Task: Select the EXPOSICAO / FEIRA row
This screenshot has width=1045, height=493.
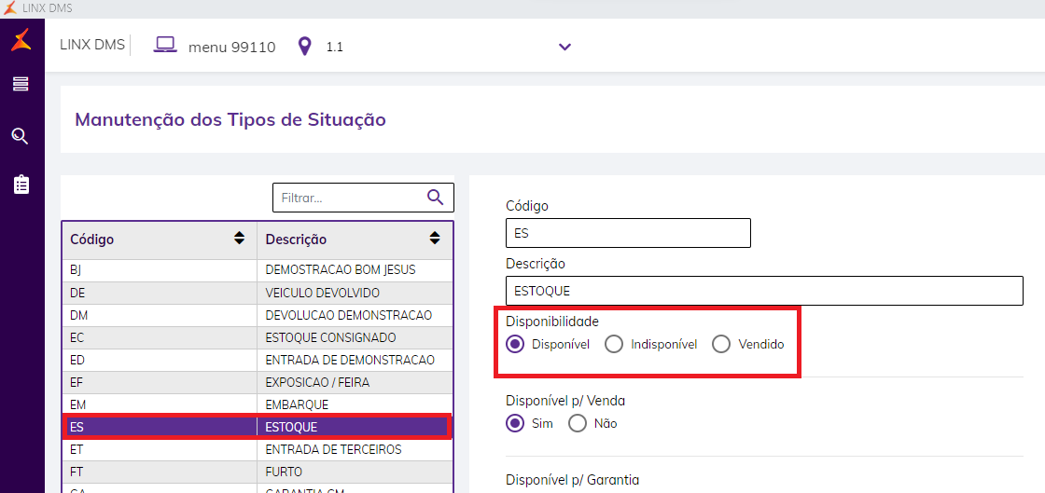Action: (x=317, y=382)
